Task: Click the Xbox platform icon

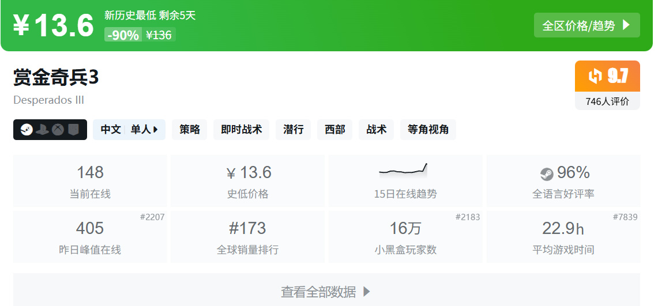Action: [x=58, y=130]
